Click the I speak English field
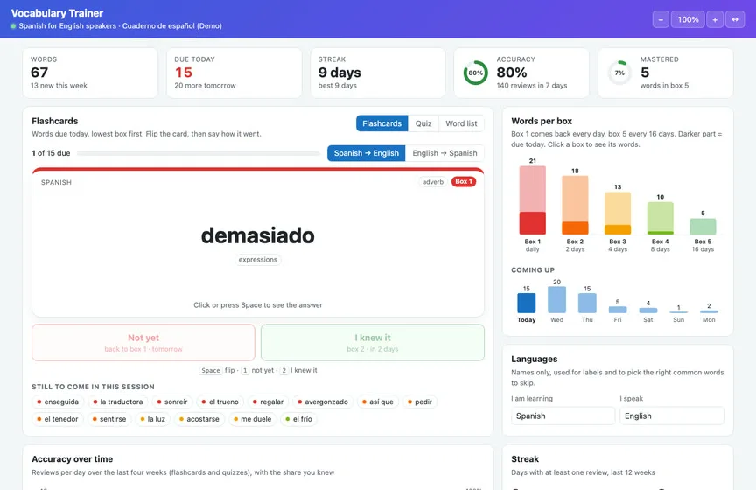Screen dimensions: 756x490 [x=672, y=416]
